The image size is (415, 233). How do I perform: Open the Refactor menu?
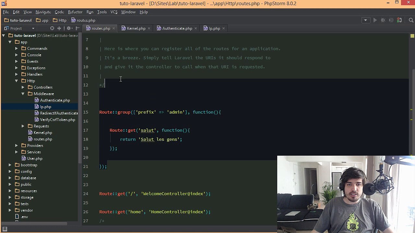pos(75,12)
